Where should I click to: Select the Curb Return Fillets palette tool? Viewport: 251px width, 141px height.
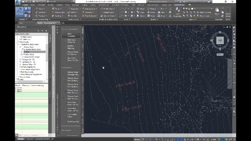[x=71, y=116]
